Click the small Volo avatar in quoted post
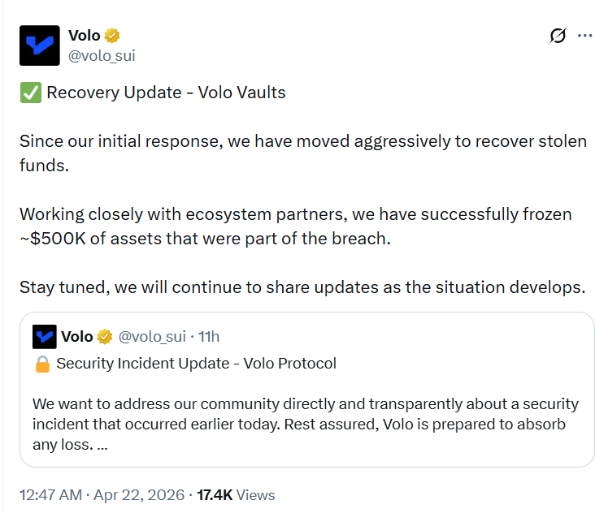Screen dimensions: 595x513 coord(45,337)
